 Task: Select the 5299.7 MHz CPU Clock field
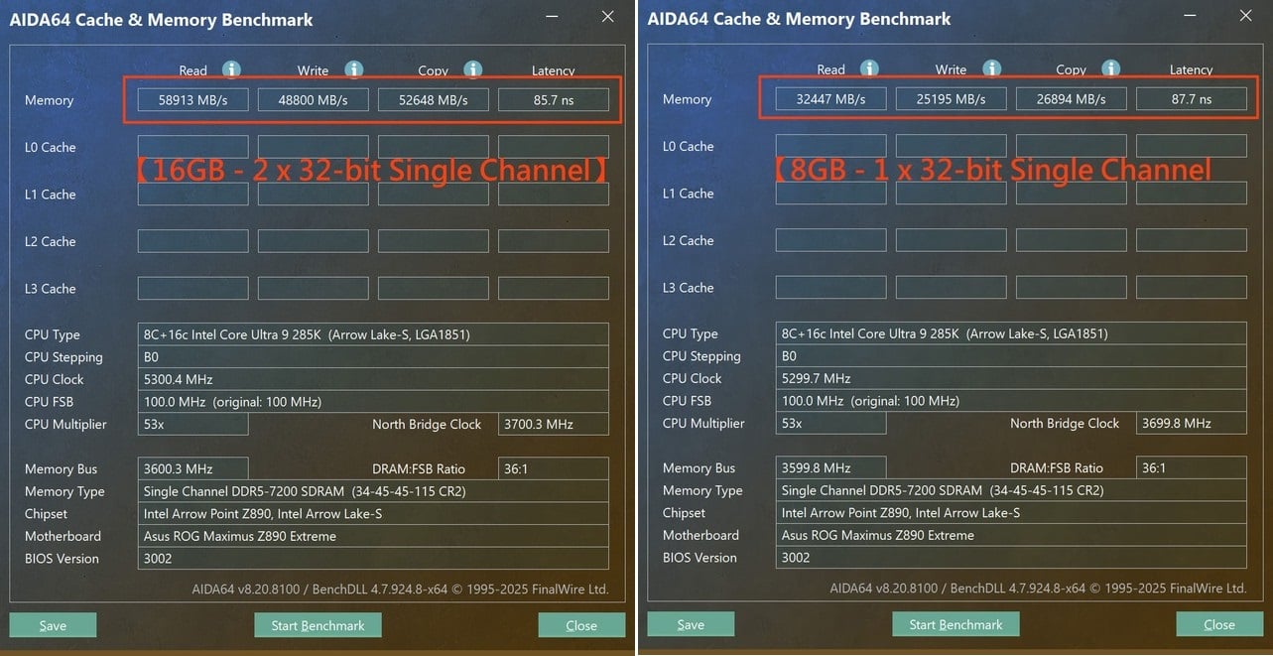click(x=1010, y=378)
